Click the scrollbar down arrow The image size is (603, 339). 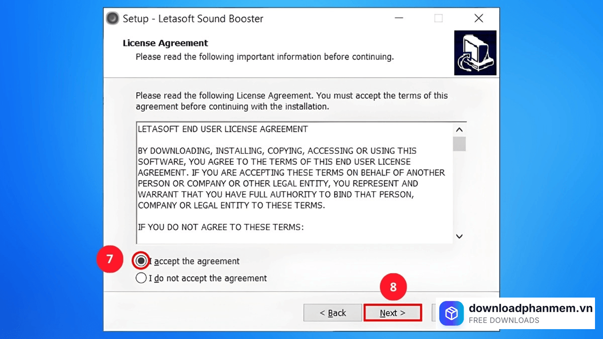tap(459, 236)
